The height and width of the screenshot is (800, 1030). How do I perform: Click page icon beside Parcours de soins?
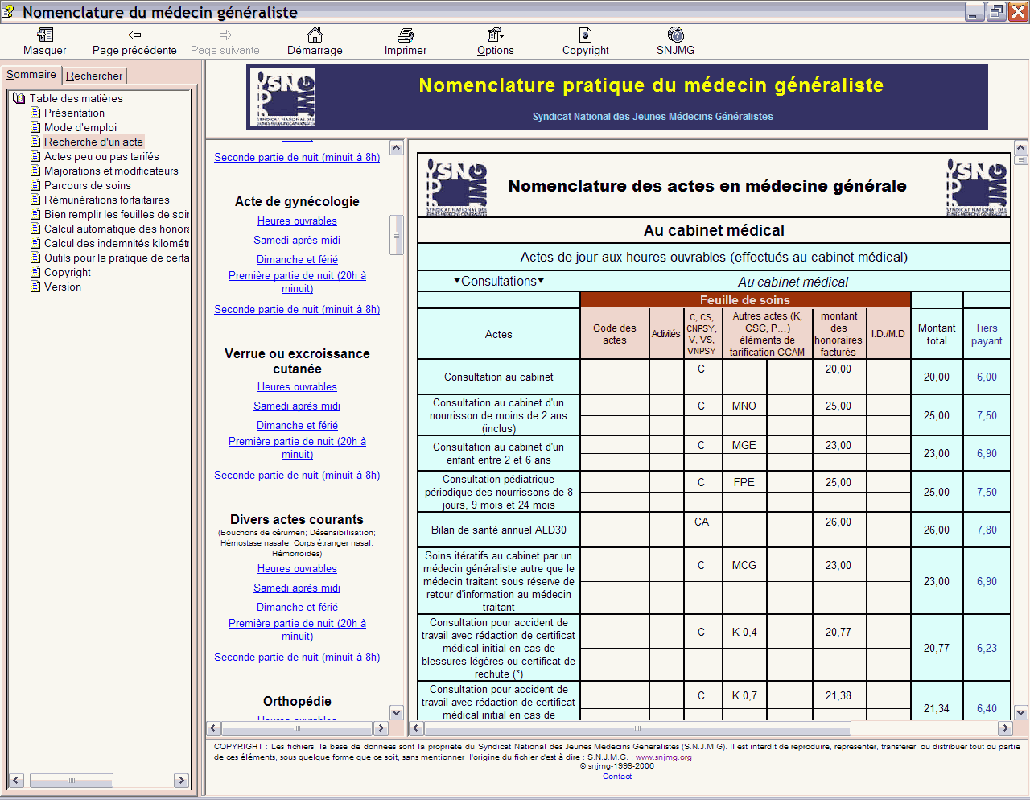coord(35,185)
